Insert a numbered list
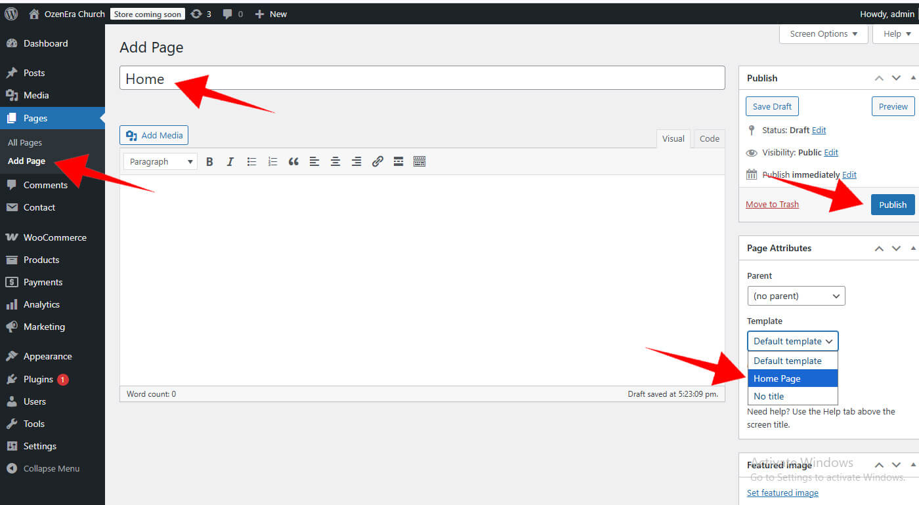Image resolution: width=919 pixels, height=505 pixels. 272,161
